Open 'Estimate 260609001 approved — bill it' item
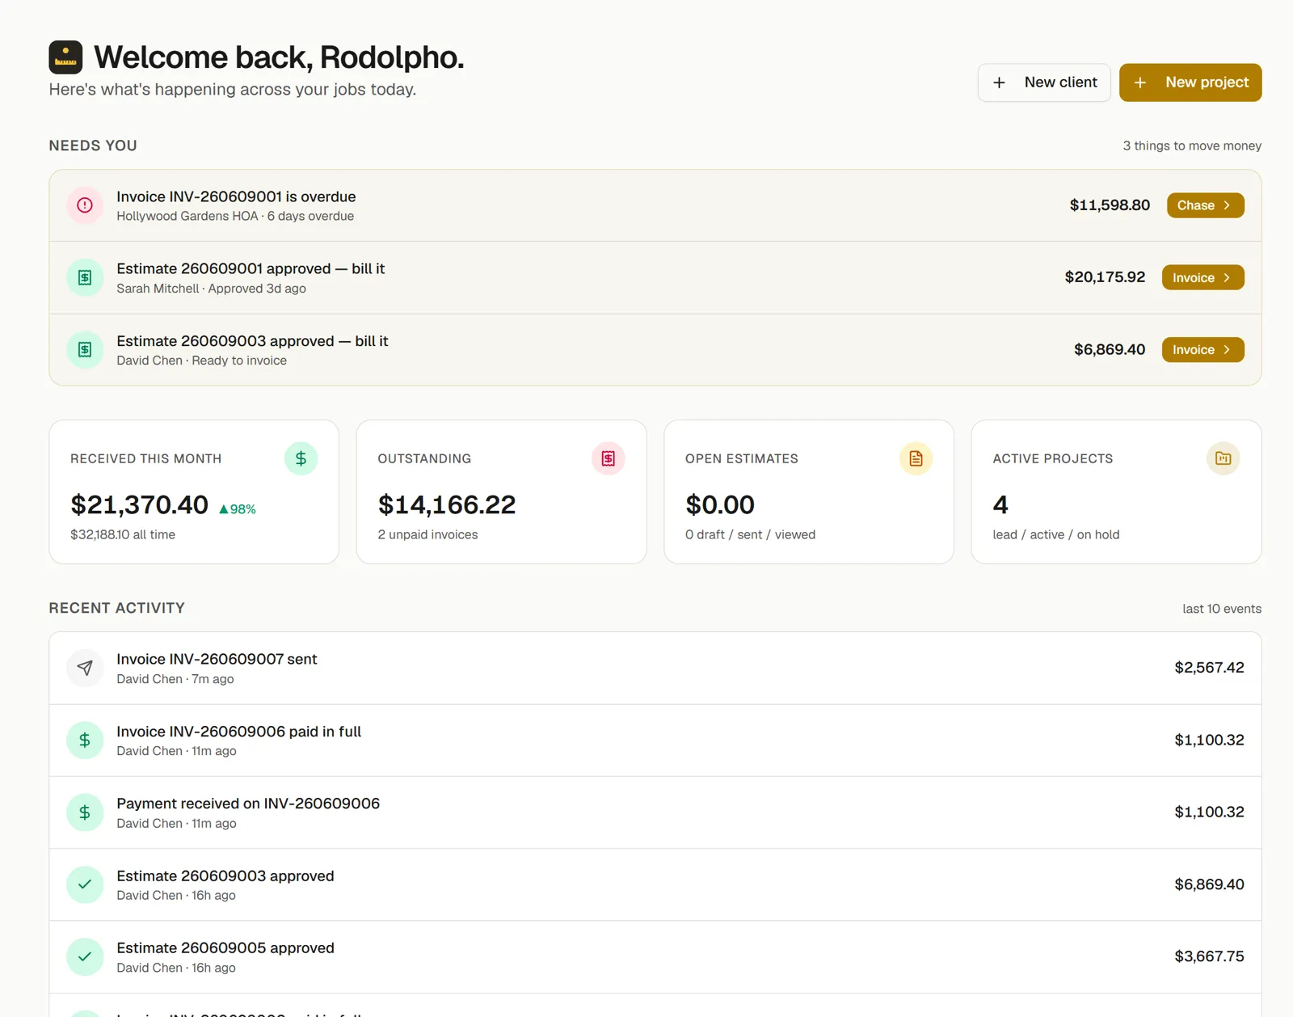 click(655, 277)
